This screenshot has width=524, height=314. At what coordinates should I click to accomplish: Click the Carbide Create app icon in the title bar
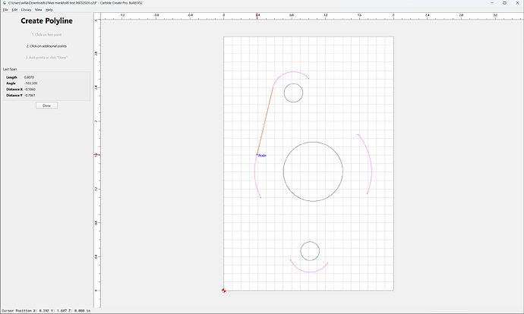tap(5, 3)
